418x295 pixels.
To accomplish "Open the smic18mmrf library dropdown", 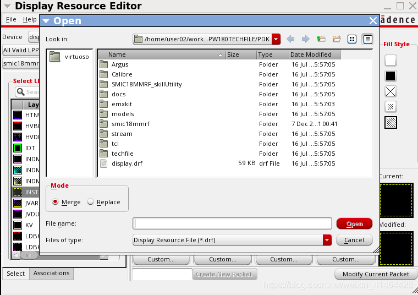I will pos(21,63).
